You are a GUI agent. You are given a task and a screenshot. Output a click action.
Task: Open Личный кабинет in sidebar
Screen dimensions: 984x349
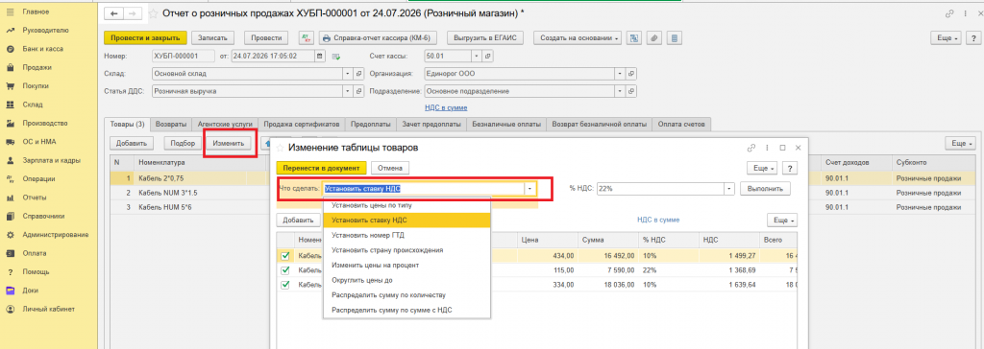click(x=48, y=310)
